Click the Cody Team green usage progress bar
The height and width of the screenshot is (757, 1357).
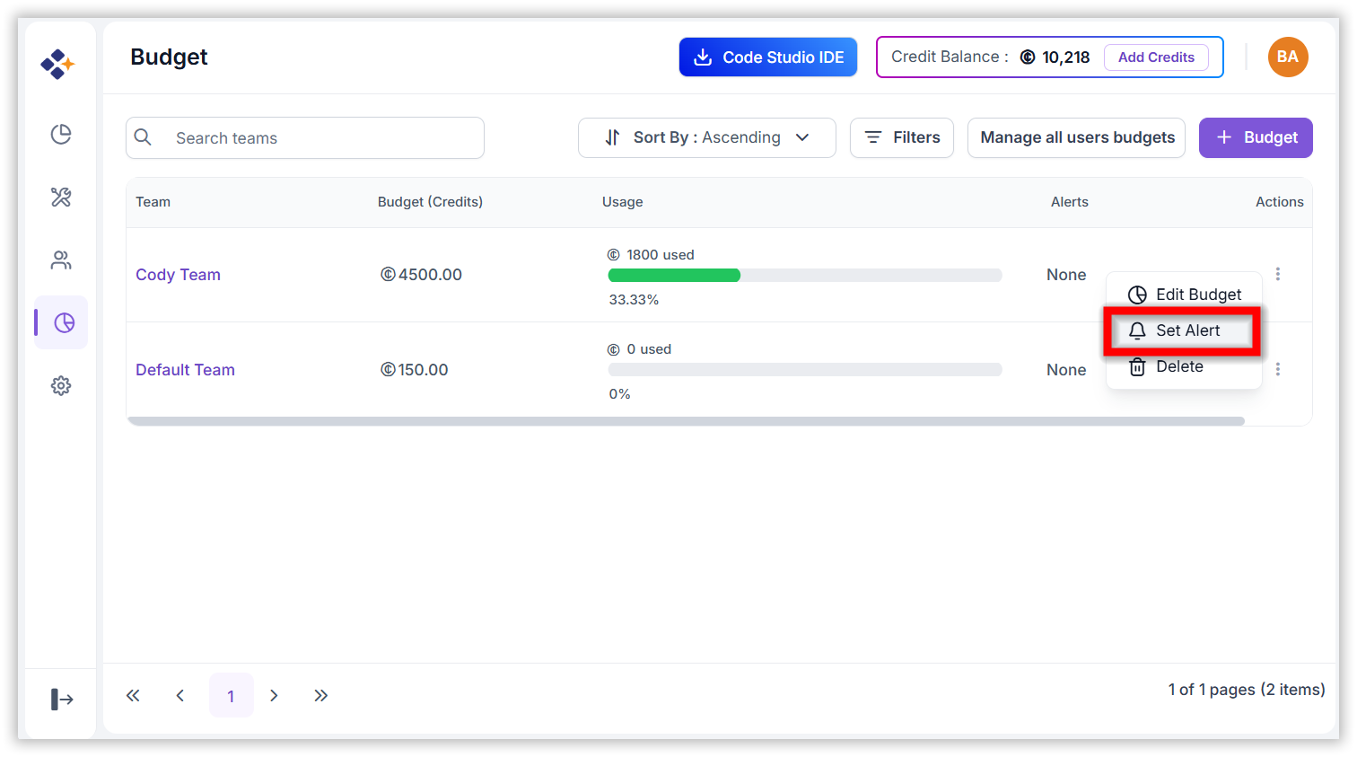[674, 276]
